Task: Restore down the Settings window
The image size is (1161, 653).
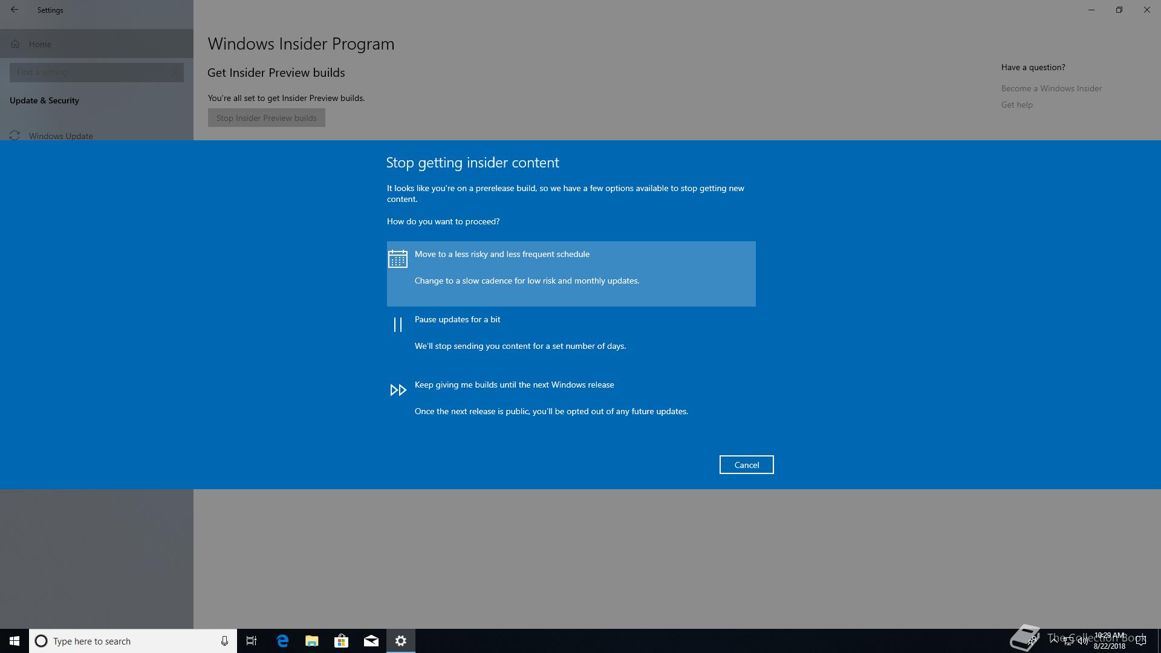Action: [x=1119, y=10]
